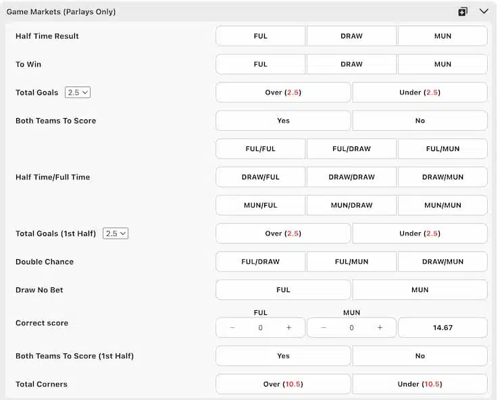The height and width of the screenshot is (400, 500).
Task: Pick MUN in Half Time Result
Action: [443, 36]
